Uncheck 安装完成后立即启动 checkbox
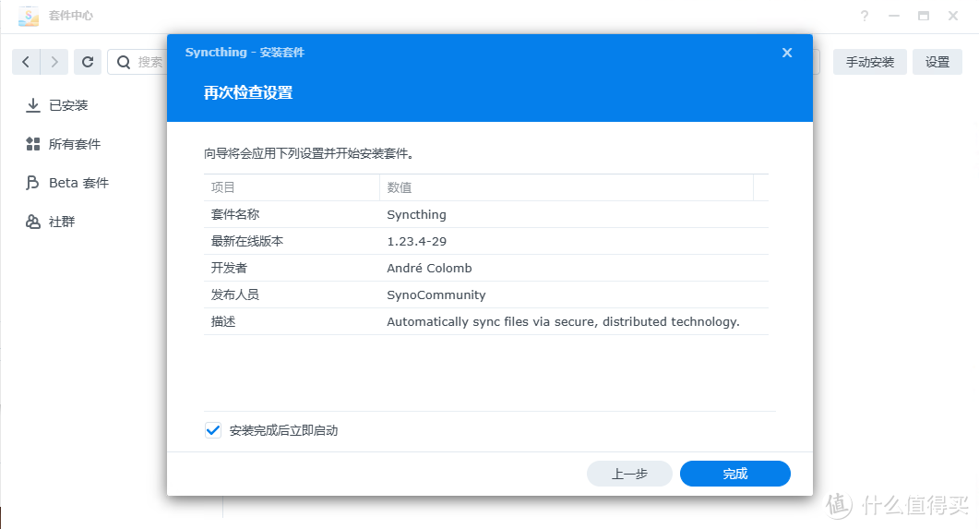979x529 pixels. [x=213, y=430]
